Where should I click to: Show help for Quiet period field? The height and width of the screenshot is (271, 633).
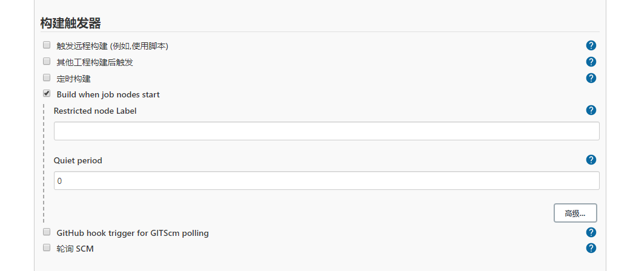(x=591, y=160)
